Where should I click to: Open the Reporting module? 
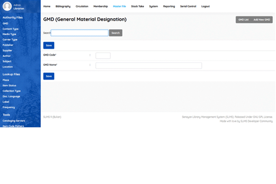coord(169,6)
